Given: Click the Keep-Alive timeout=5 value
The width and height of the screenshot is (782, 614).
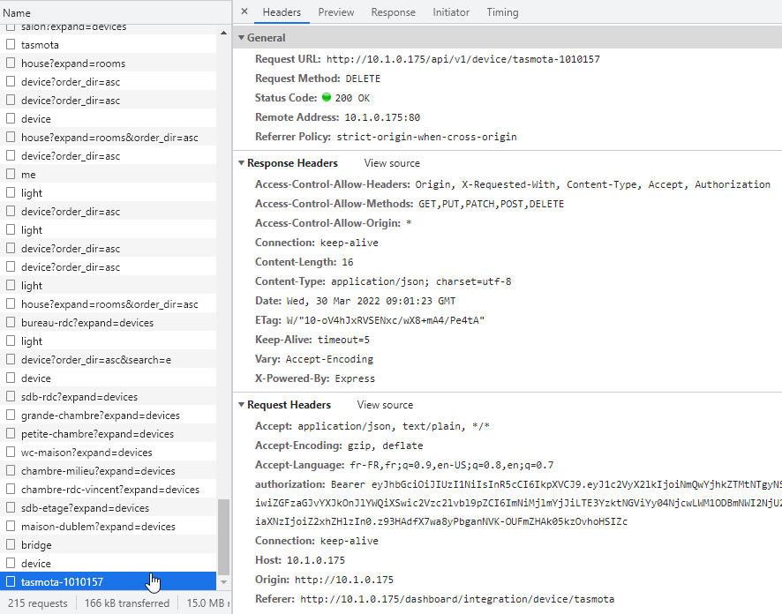Looking at the screenshot, I should click(343, 340).
